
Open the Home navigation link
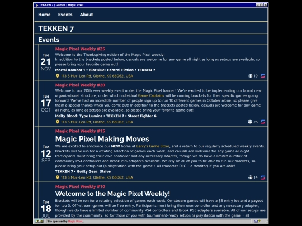tap(44, 15)
